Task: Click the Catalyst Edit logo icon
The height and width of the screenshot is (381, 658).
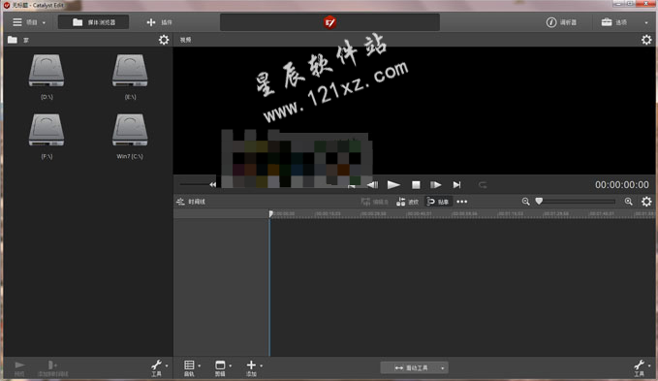Action: (x=329, y=22)
